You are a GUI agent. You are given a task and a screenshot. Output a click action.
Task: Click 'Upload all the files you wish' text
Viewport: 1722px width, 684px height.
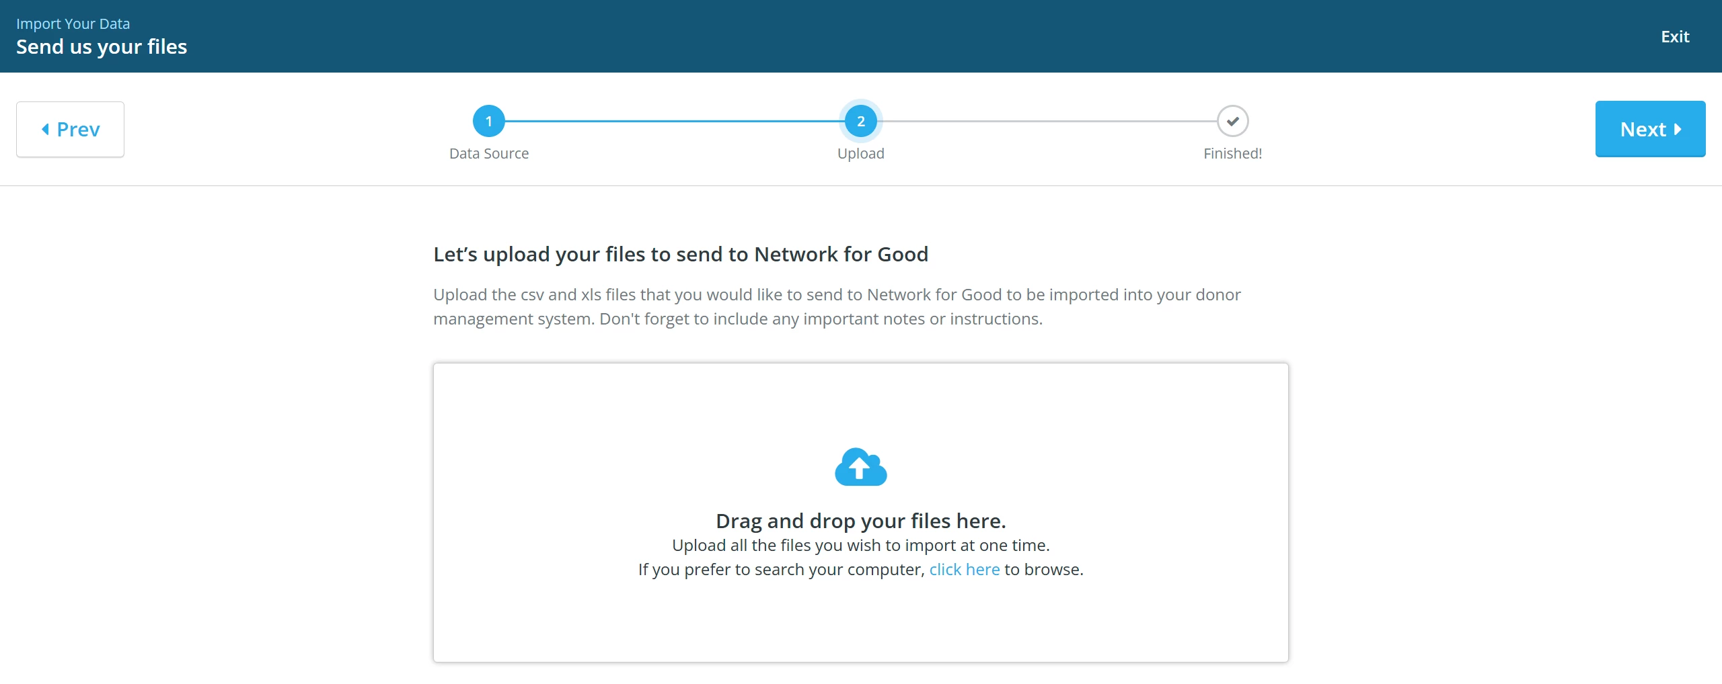860,545
